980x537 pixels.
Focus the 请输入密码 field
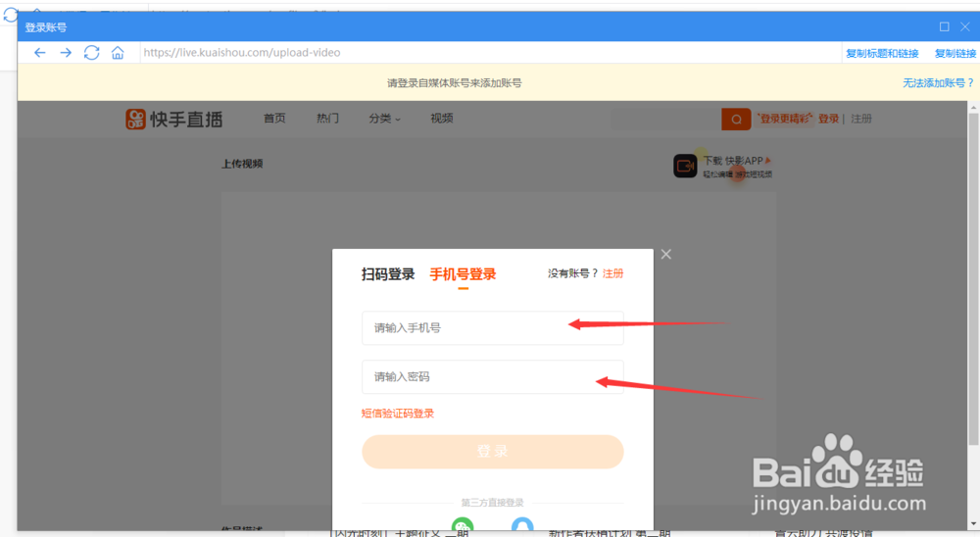493,376
